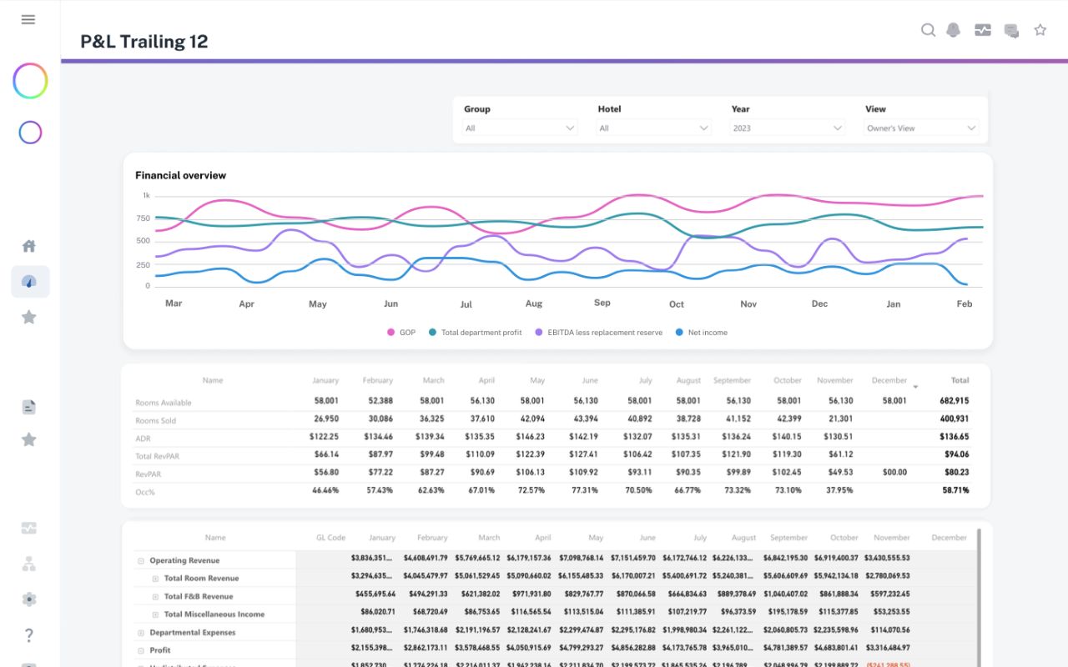Open the View dropdown set to Owner's View
This screenshot has width=1068, height=667.
[921, 128]
